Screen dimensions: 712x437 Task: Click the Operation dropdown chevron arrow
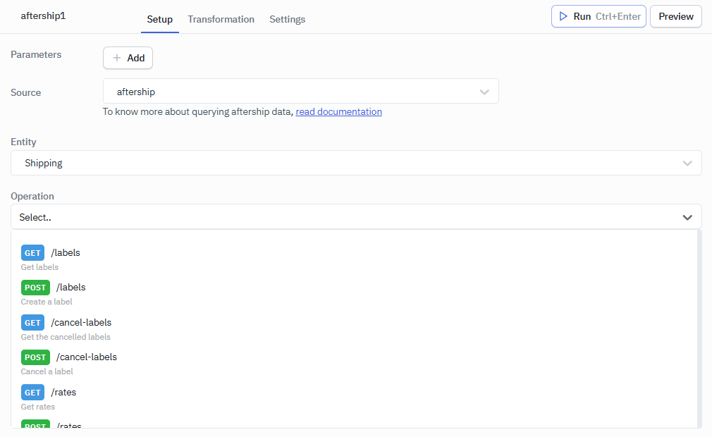pyautogui.click(x=687, y=217)
